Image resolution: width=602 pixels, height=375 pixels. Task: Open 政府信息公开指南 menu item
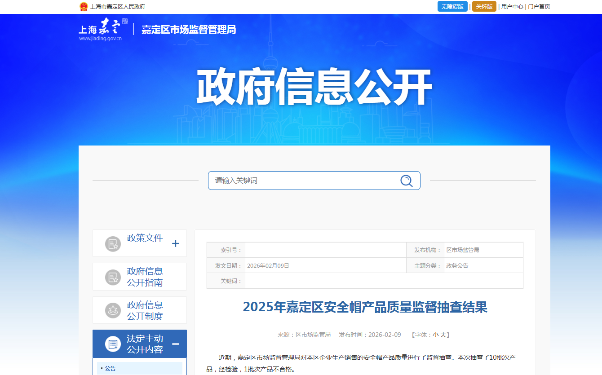click(145, 277)
